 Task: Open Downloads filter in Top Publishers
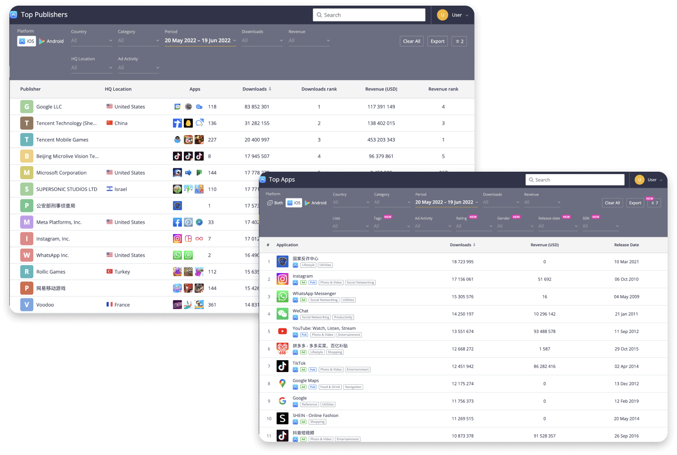263,41
